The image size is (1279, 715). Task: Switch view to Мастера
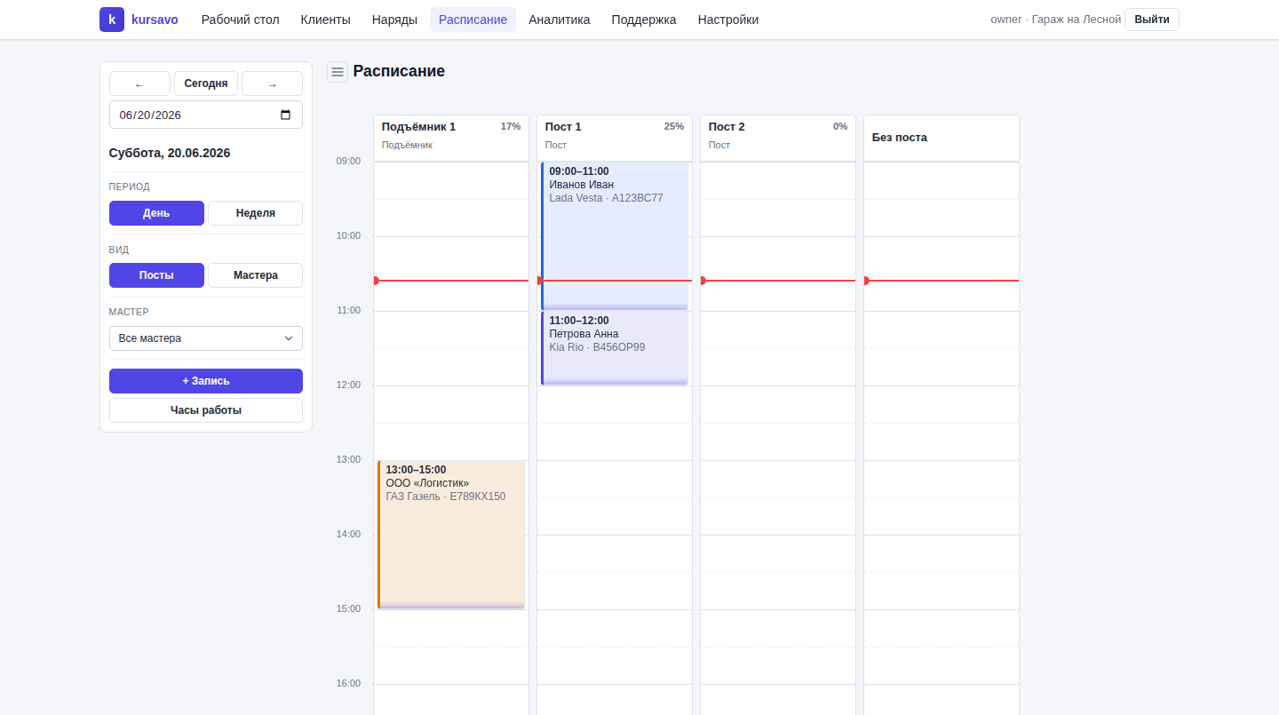coord(255,275)
